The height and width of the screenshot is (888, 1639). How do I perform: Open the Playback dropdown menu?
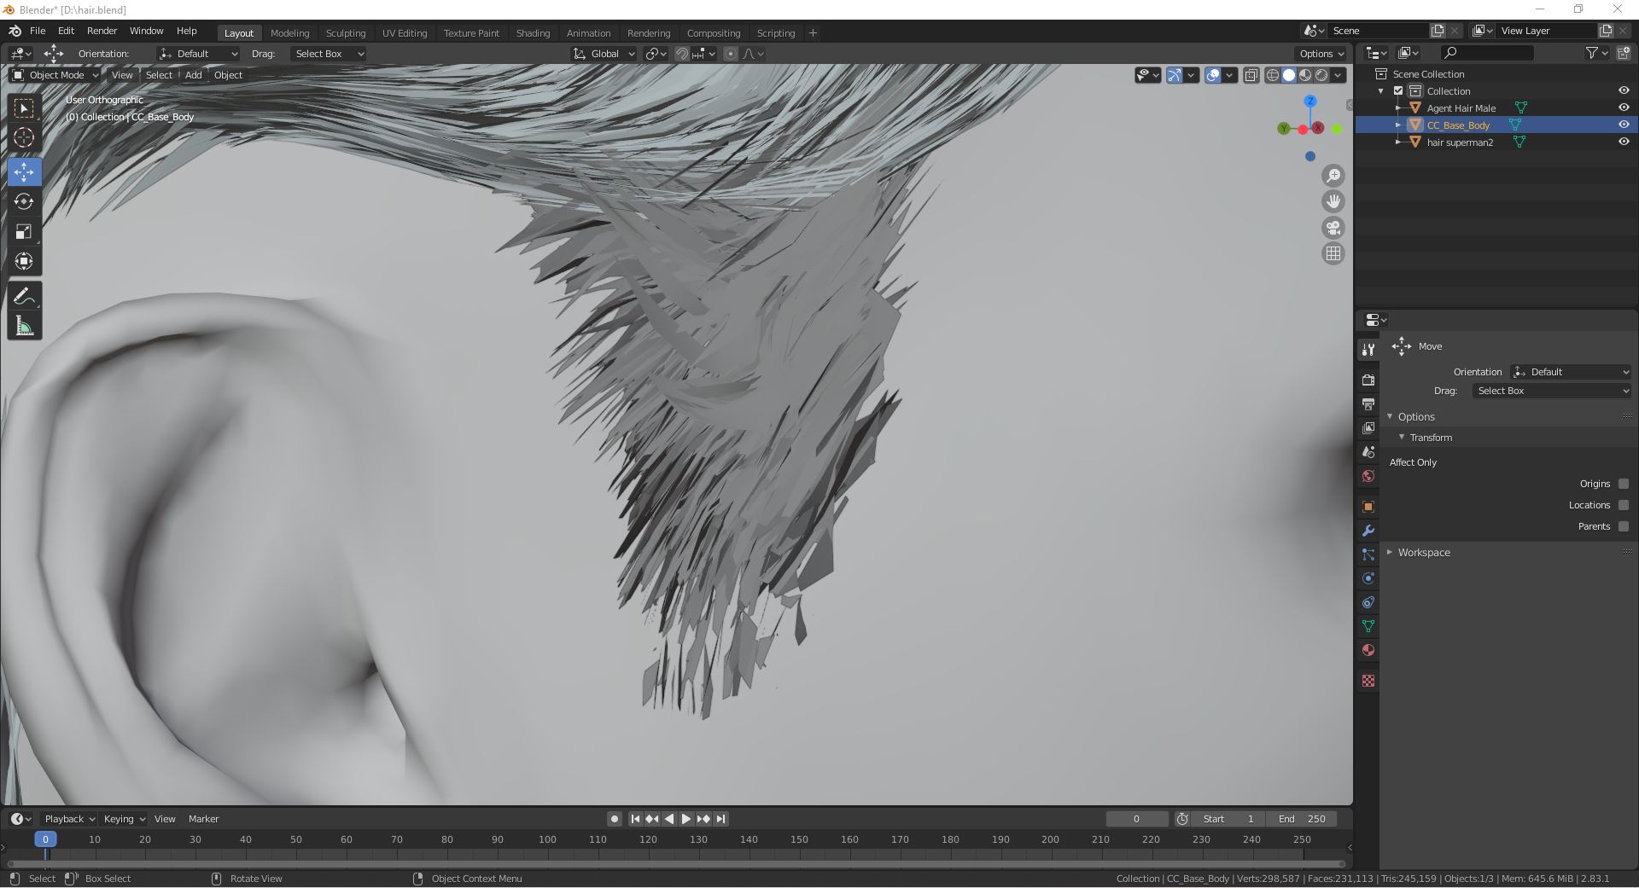coord(69,819)
